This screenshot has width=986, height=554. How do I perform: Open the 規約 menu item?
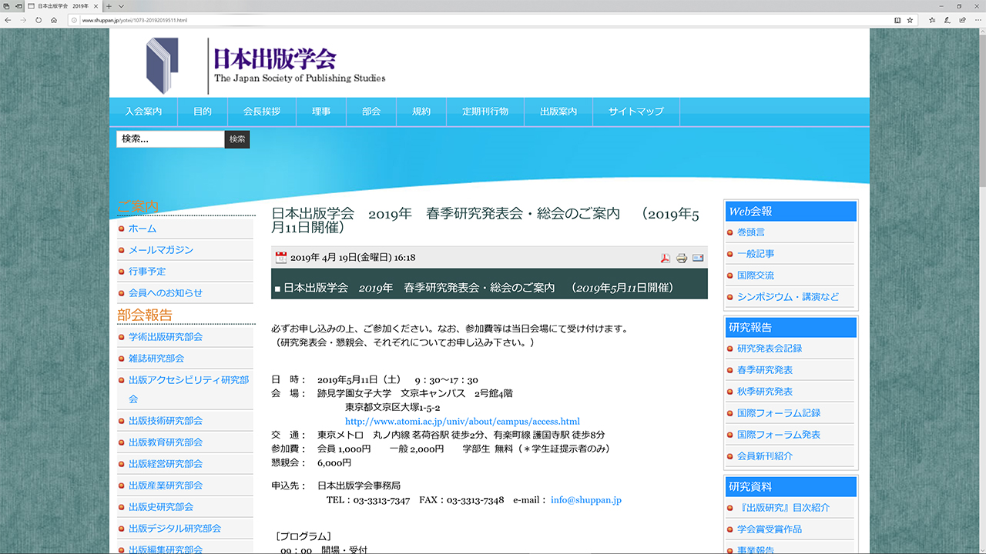click(x=421, y=112)
